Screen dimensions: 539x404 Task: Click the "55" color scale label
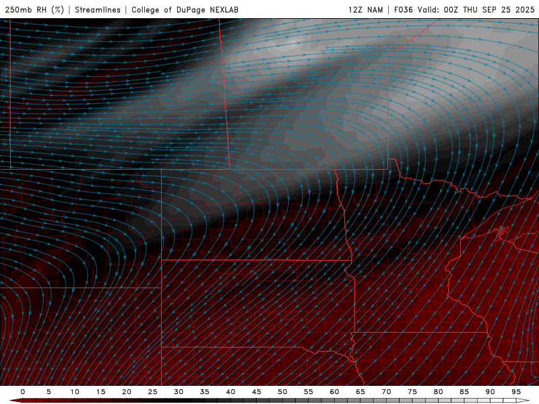[x=309, y=392]
